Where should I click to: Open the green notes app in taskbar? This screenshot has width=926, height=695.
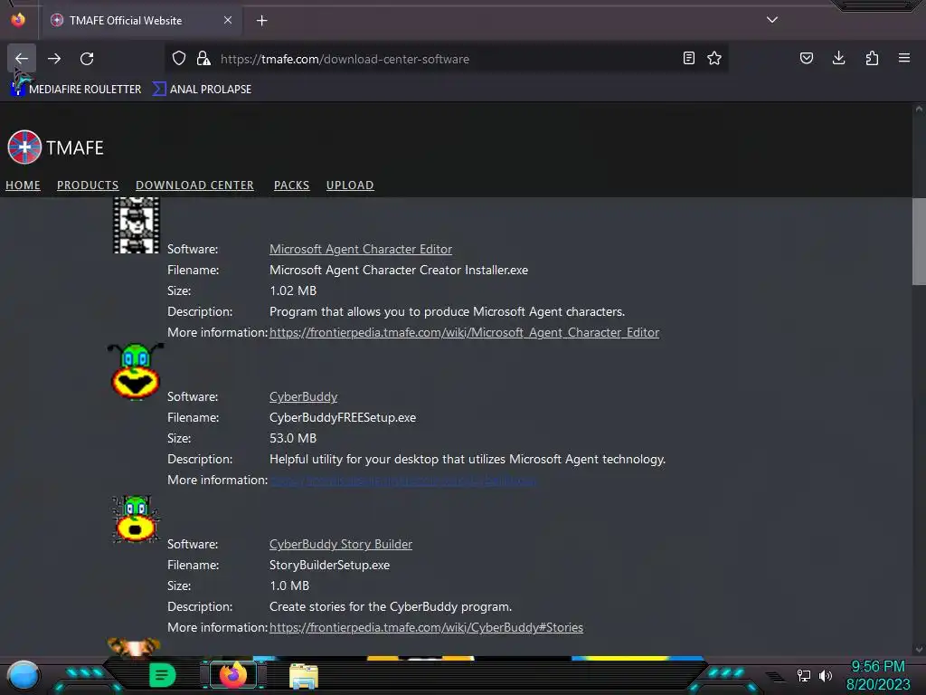[x=163, y=675]
